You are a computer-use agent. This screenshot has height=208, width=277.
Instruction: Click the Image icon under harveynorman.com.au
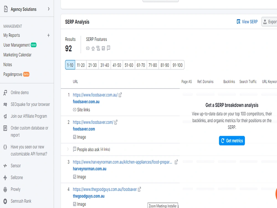pos(75,177)
